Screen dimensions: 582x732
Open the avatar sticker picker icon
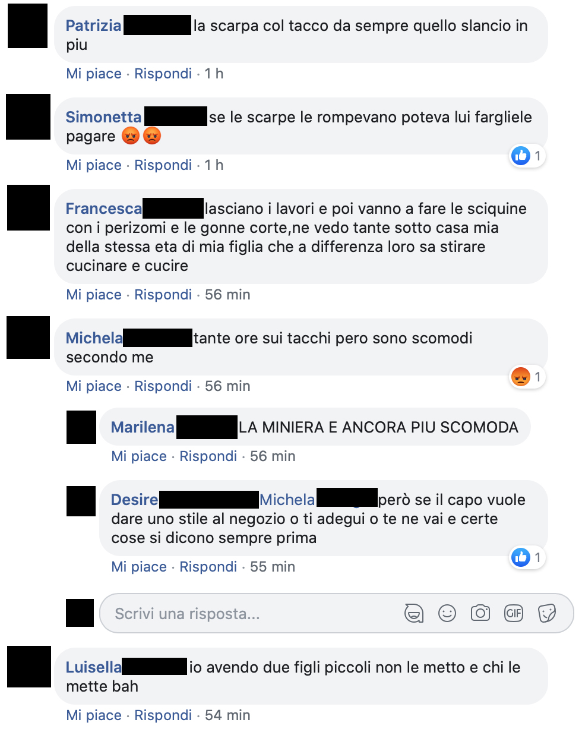[x=414, y=613]
